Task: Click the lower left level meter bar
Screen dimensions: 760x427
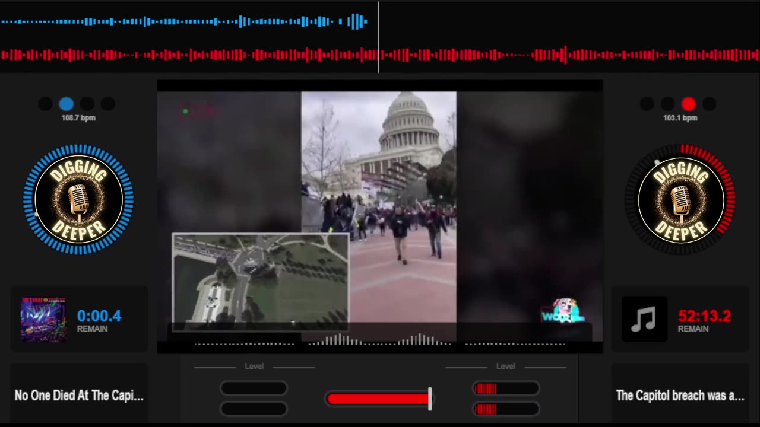Action: 254,409
